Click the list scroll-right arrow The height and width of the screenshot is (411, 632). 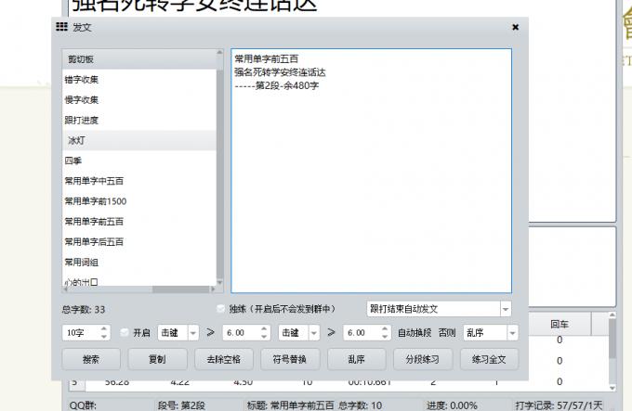[213, 289]
